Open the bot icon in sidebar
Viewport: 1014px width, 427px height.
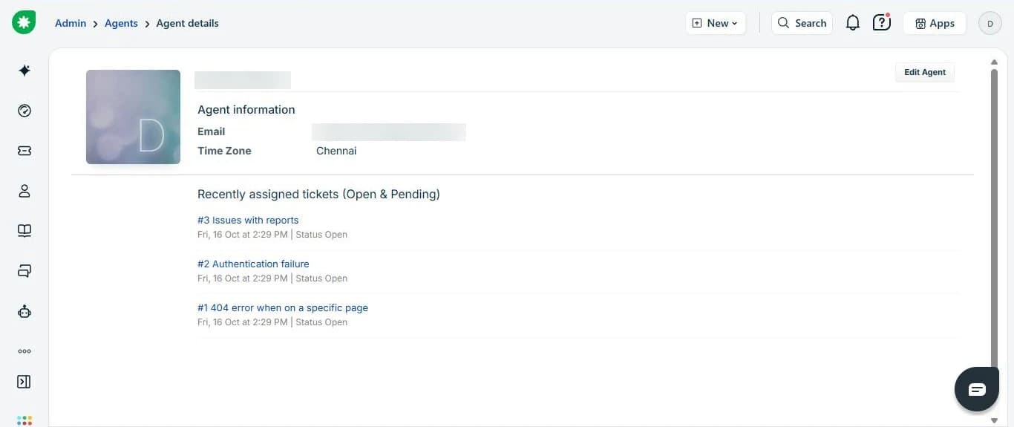point(24,311)
